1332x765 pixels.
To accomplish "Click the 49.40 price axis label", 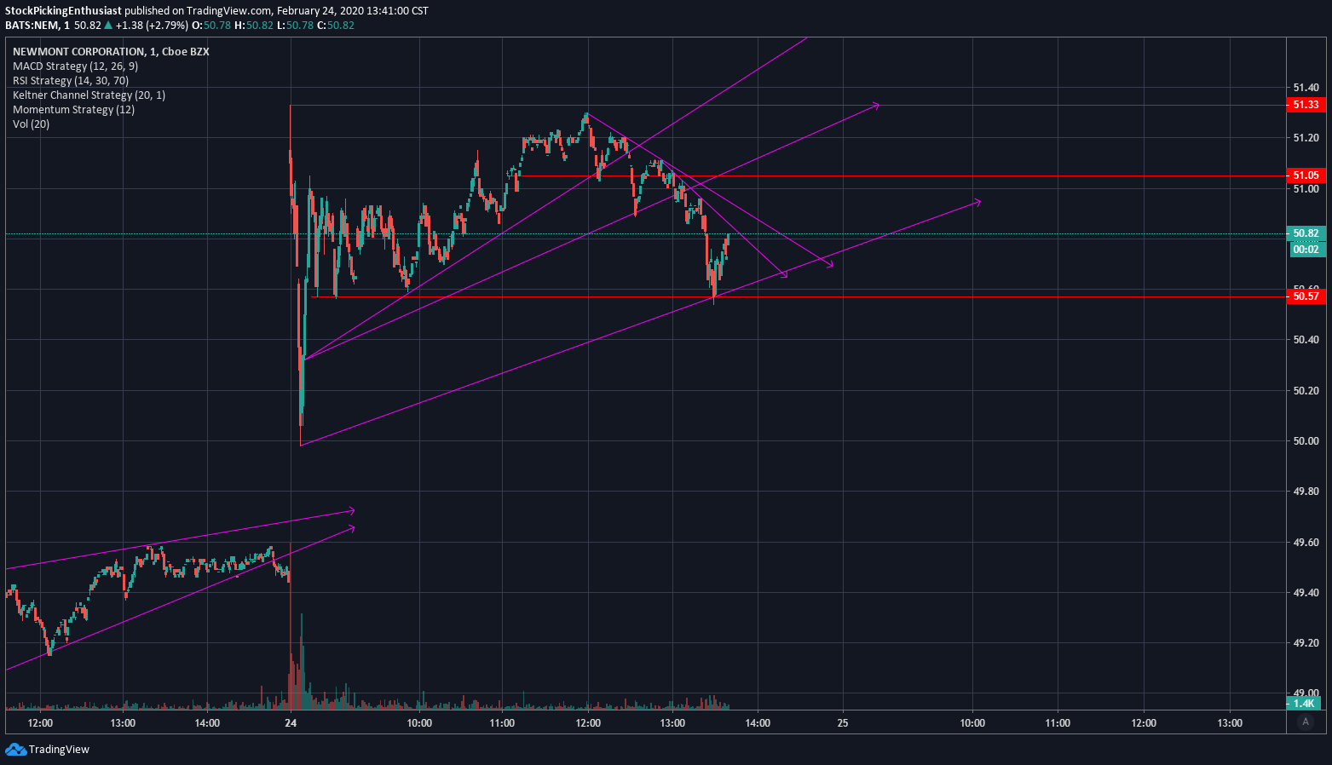I will (1306, 593).
